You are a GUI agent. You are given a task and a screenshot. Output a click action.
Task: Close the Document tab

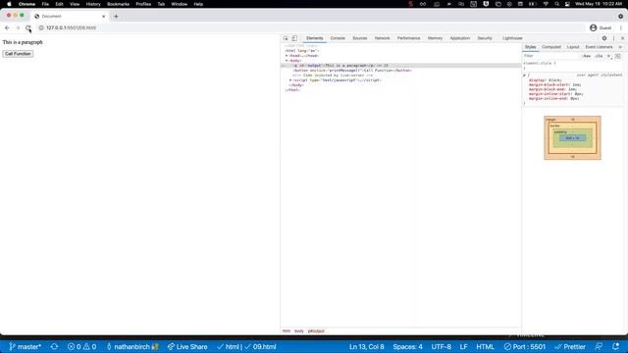coord(104,17)
